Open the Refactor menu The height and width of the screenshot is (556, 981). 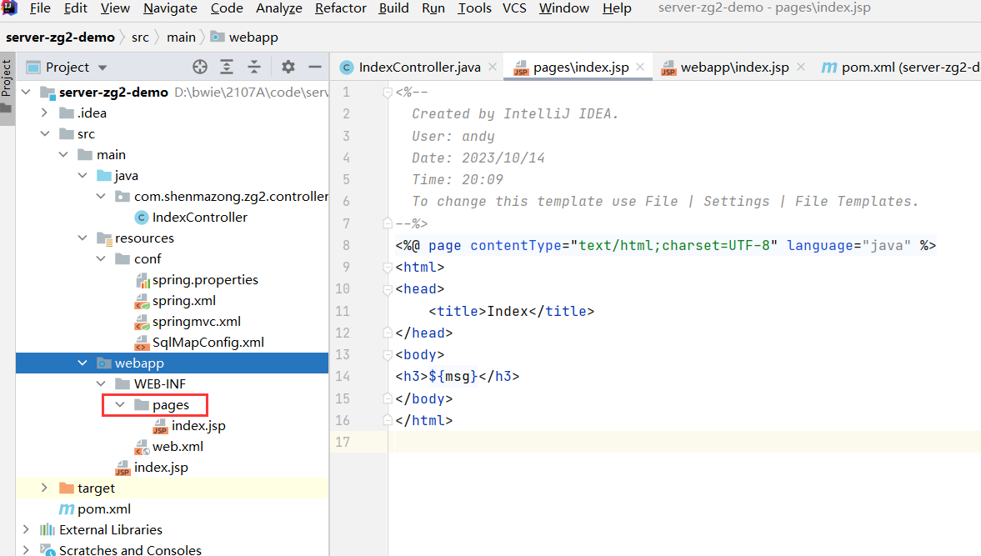(x=340, y=8)
